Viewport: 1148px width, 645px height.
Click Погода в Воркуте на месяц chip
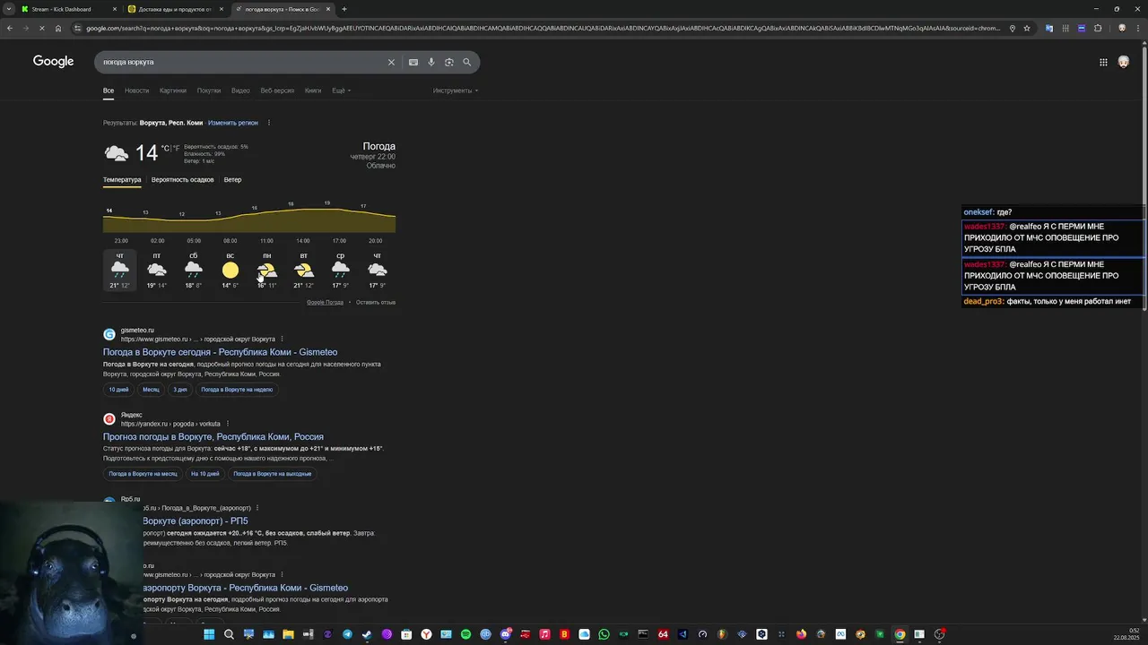click(143, 474)
